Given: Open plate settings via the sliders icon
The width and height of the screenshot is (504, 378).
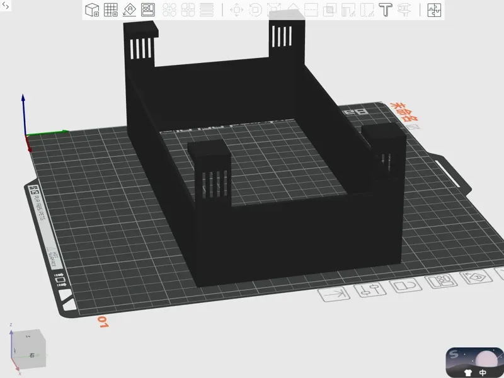Looking at the screenshot, I should (x=369, y=290).
